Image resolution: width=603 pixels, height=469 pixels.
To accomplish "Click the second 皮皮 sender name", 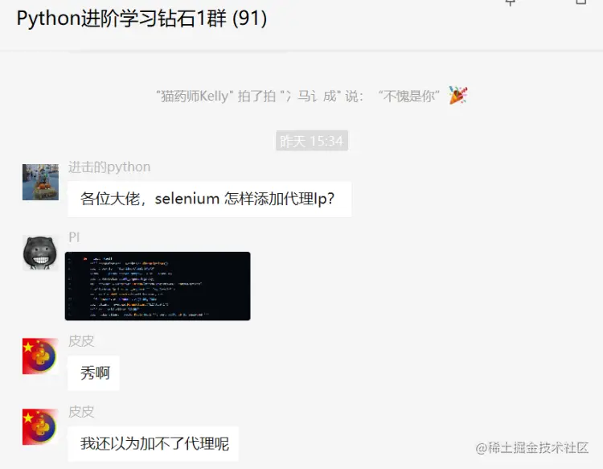I will point(81,412).
